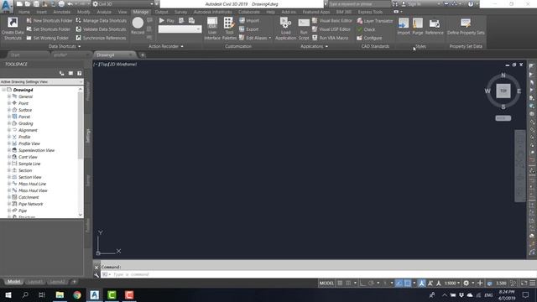The height and width of the screenshot is (302, 537).
Task: Open the annotation scale 1:1000 dropdown
Action: (452, 284)
